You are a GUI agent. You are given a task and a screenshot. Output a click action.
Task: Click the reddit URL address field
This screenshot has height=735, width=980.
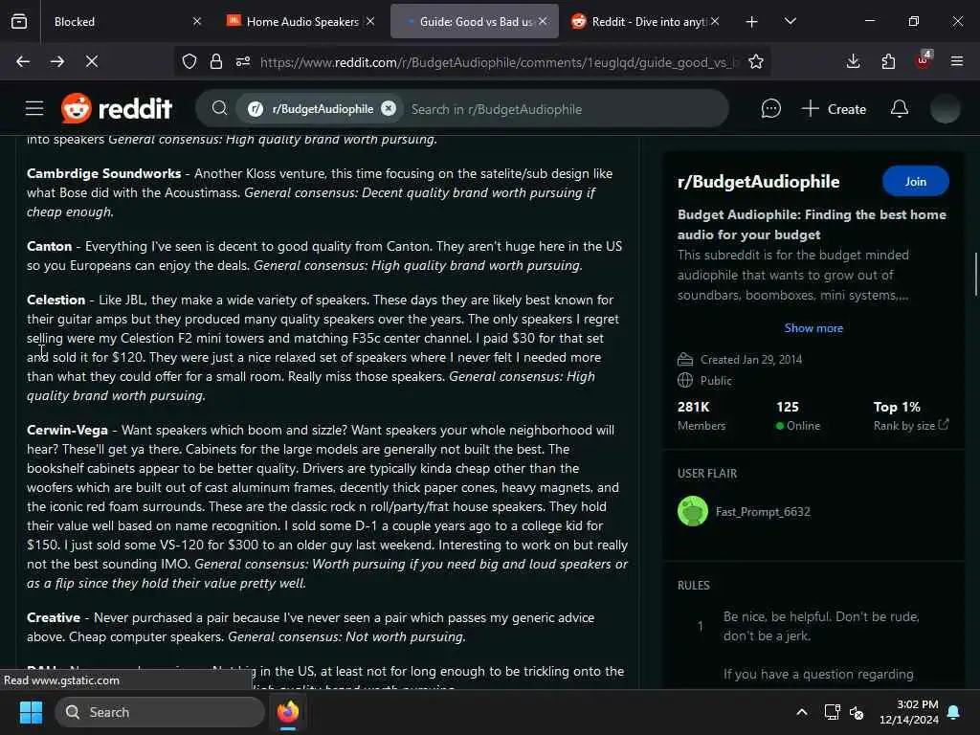click(499, 62)
